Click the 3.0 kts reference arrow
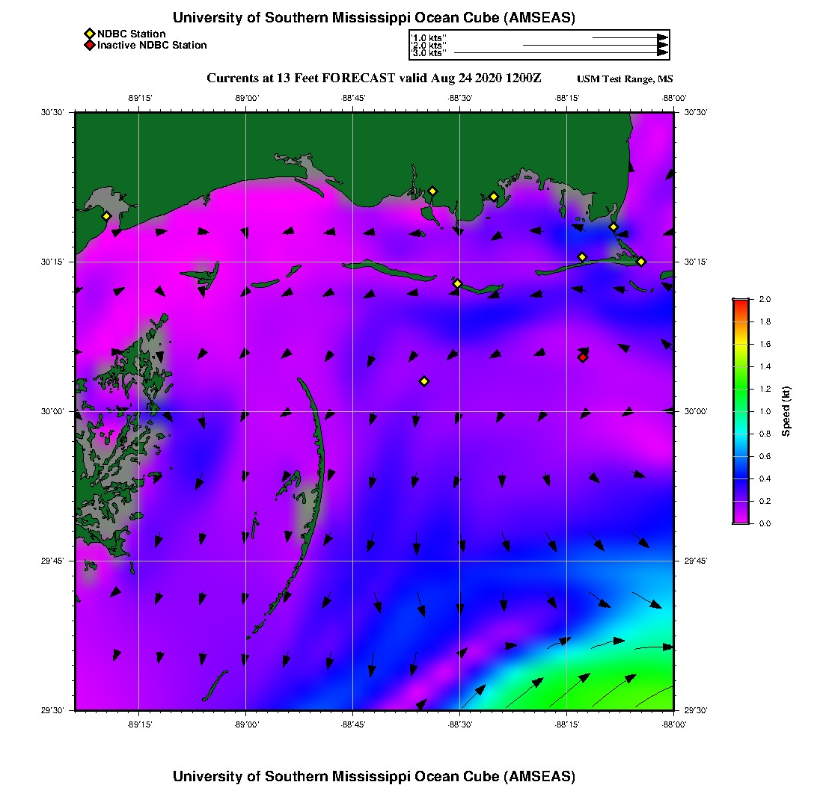The width and height of the screenshot is (823, 785). (x=561, y=53)
